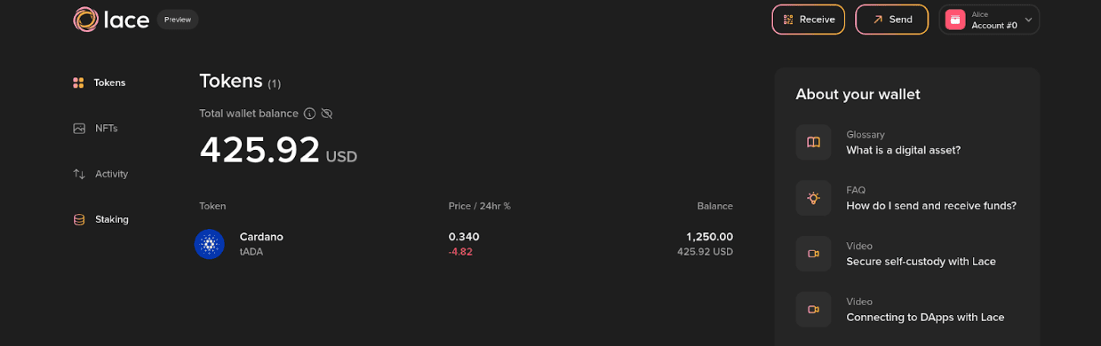
Task: Click the Cardano token logo
Action: click(x=210, y=244)
